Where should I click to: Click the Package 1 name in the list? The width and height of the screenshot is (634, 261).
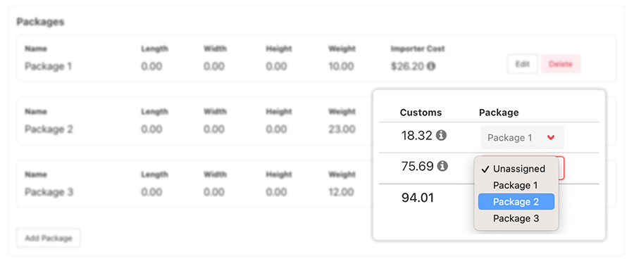tap(48, 66)
